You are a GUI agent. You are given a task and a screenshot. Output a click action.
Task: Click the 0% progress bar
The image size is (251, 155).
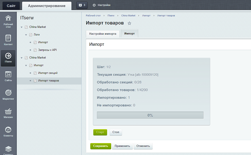pyautogui.click(x=150, y=115)
